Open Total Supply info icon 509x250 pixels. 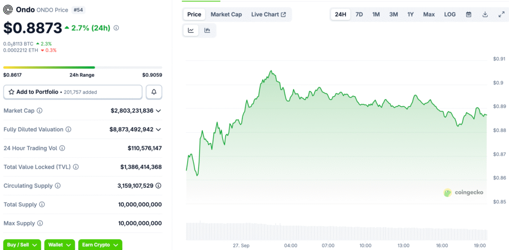42,205
